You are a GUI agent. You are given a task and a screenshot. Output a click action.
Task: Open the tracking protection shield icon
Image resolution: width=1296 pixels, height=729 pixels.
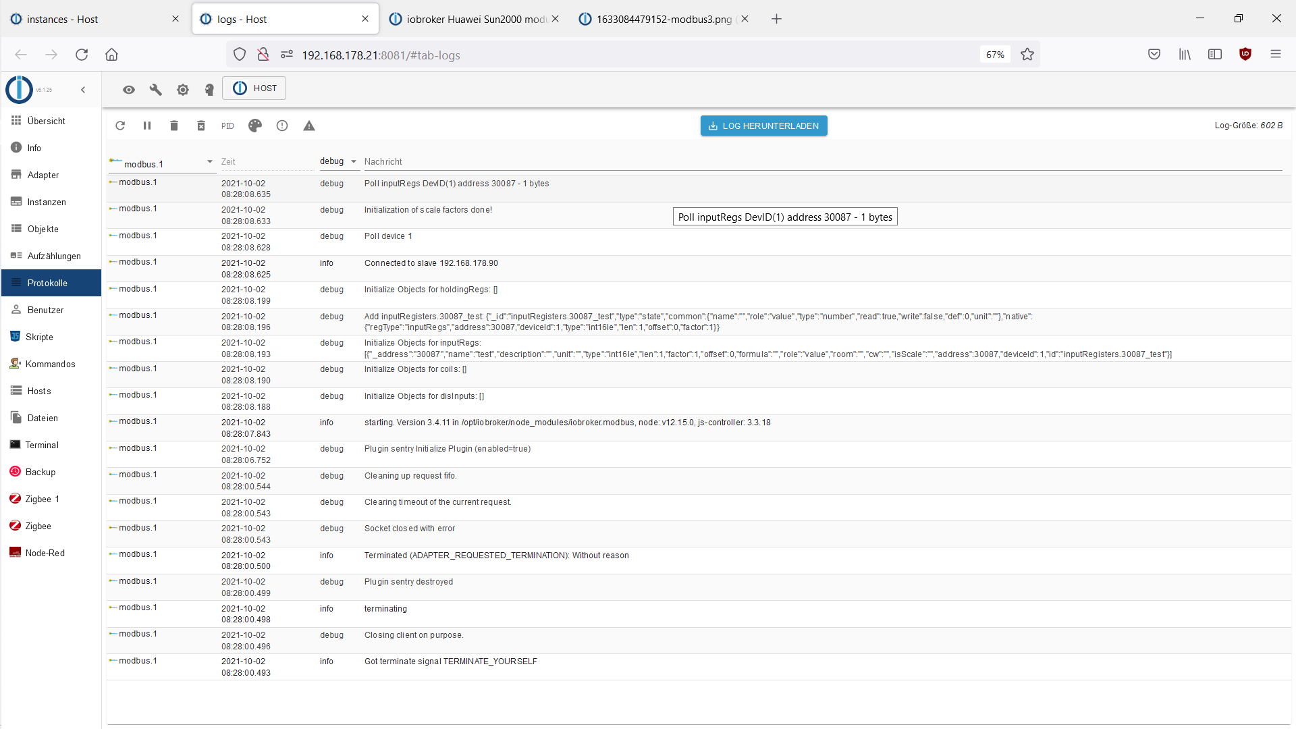[240, 55]
